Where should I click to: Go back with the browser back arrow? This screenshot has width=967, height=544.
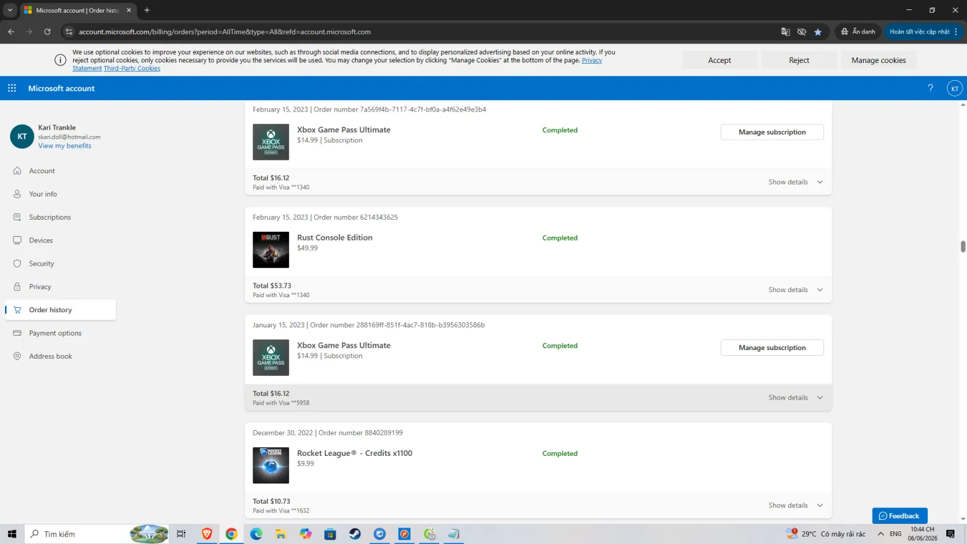[x=11, y=31]
